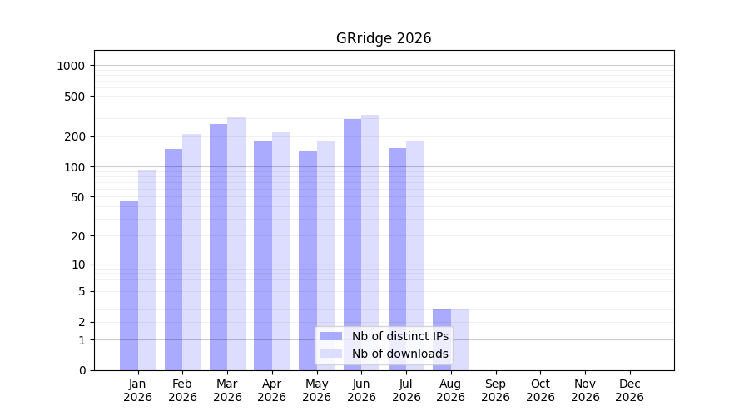The height and width of the screenshot is (416, 749).
Task: Click the 'Nb of distinct IPs' legend swatch
Action: [x=330, y=336]
